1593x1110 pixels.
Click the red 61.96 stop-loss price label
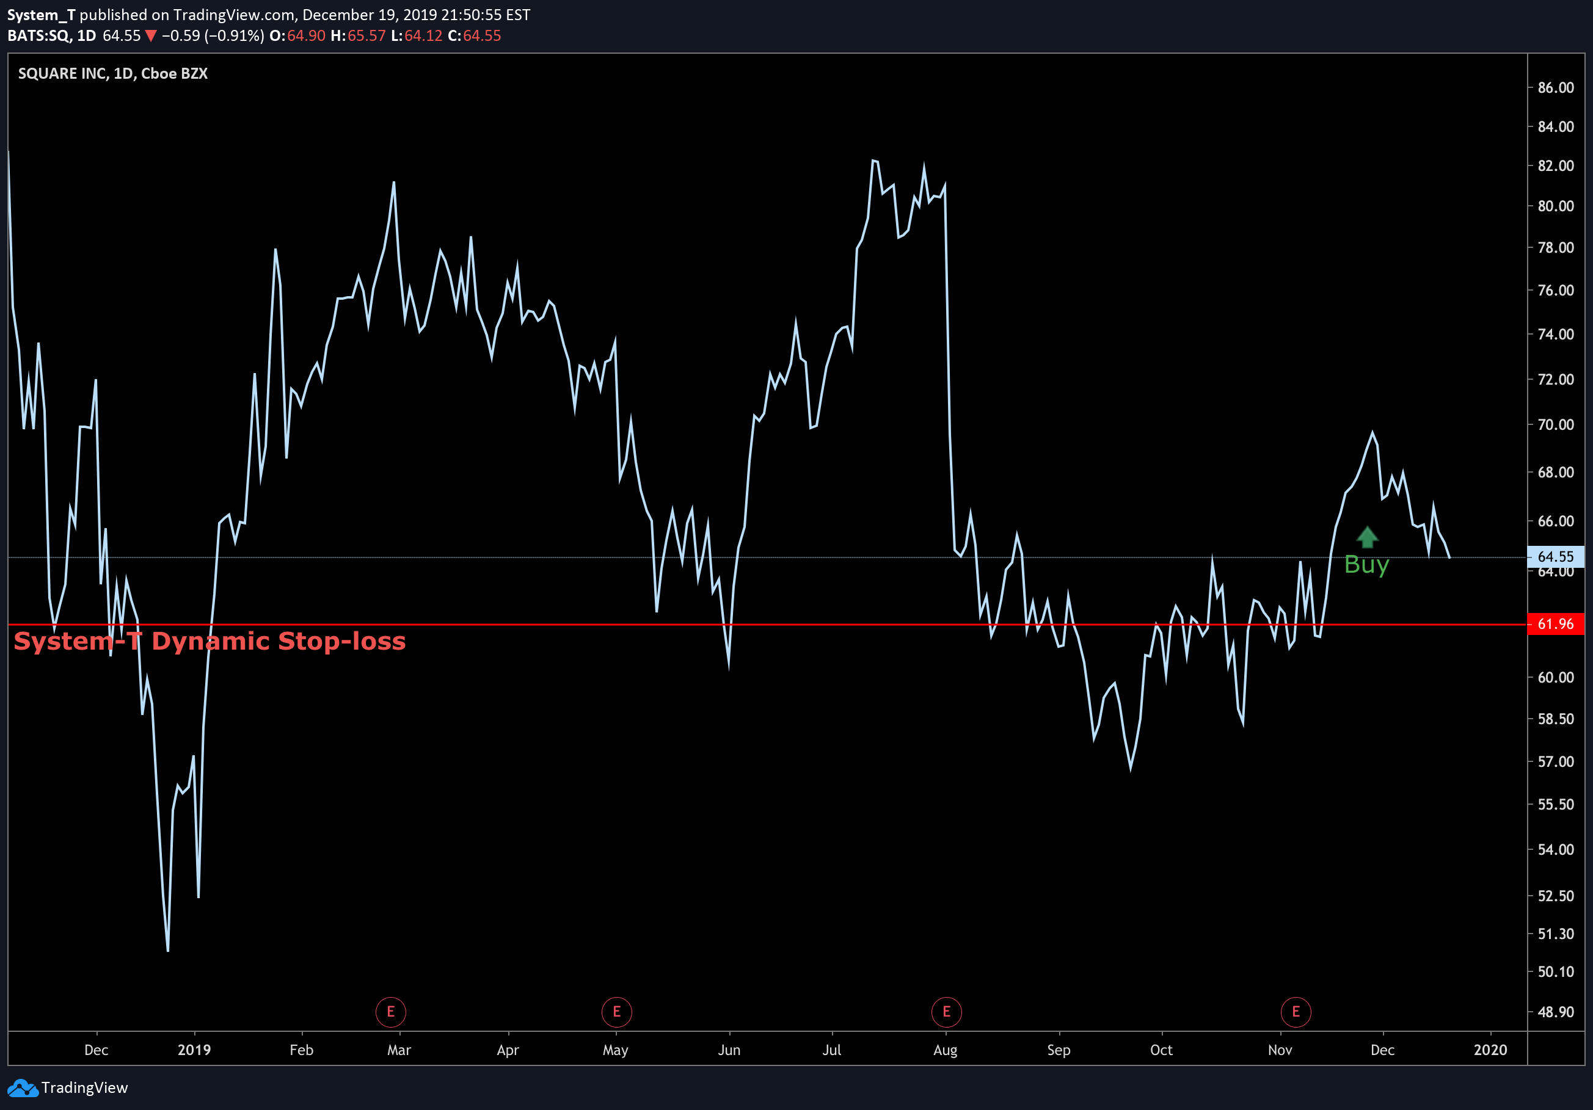point(1556,624)
